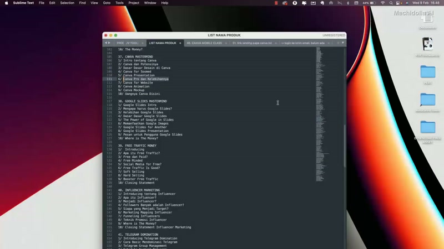This screenshot has width=444, height=249.
Task: Click line number 111 in the gutter
Action: (109, 79)
